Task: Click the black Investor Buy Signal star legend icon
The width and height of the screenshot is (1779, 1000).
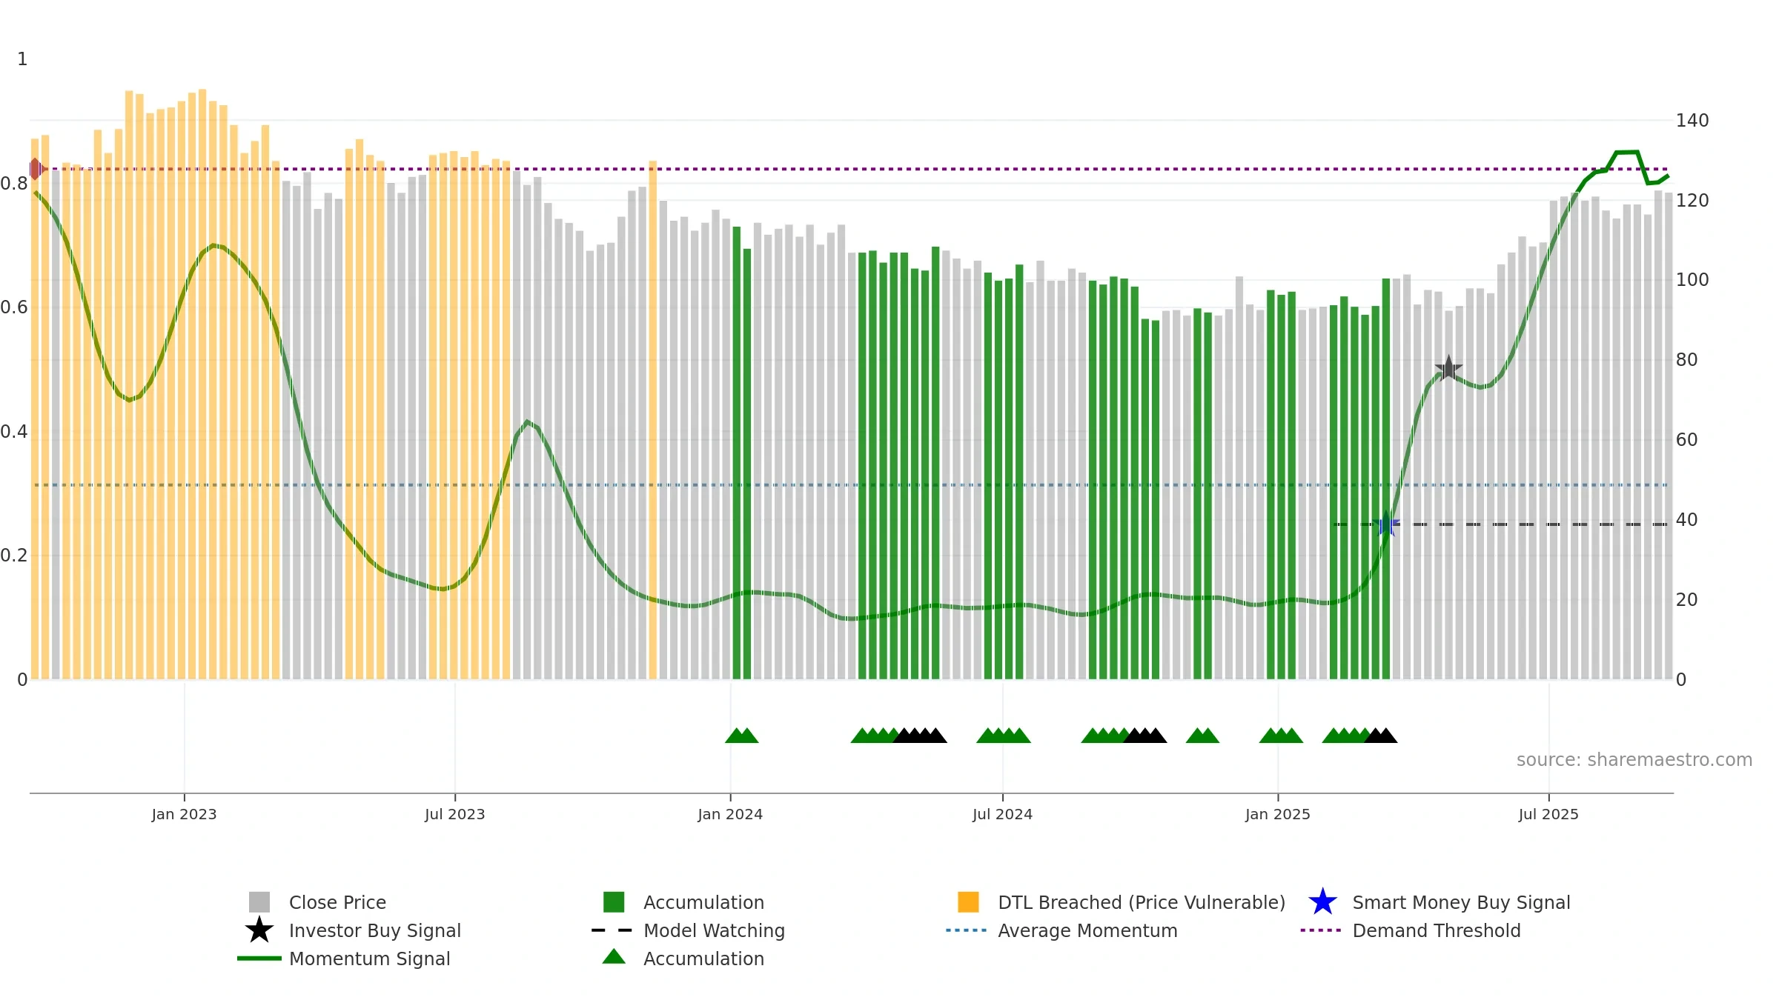Action: coord(259,930)
